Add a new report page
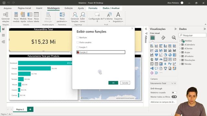Image resolution: width=207 pixels, height=116 pixels. click(30, 109)
